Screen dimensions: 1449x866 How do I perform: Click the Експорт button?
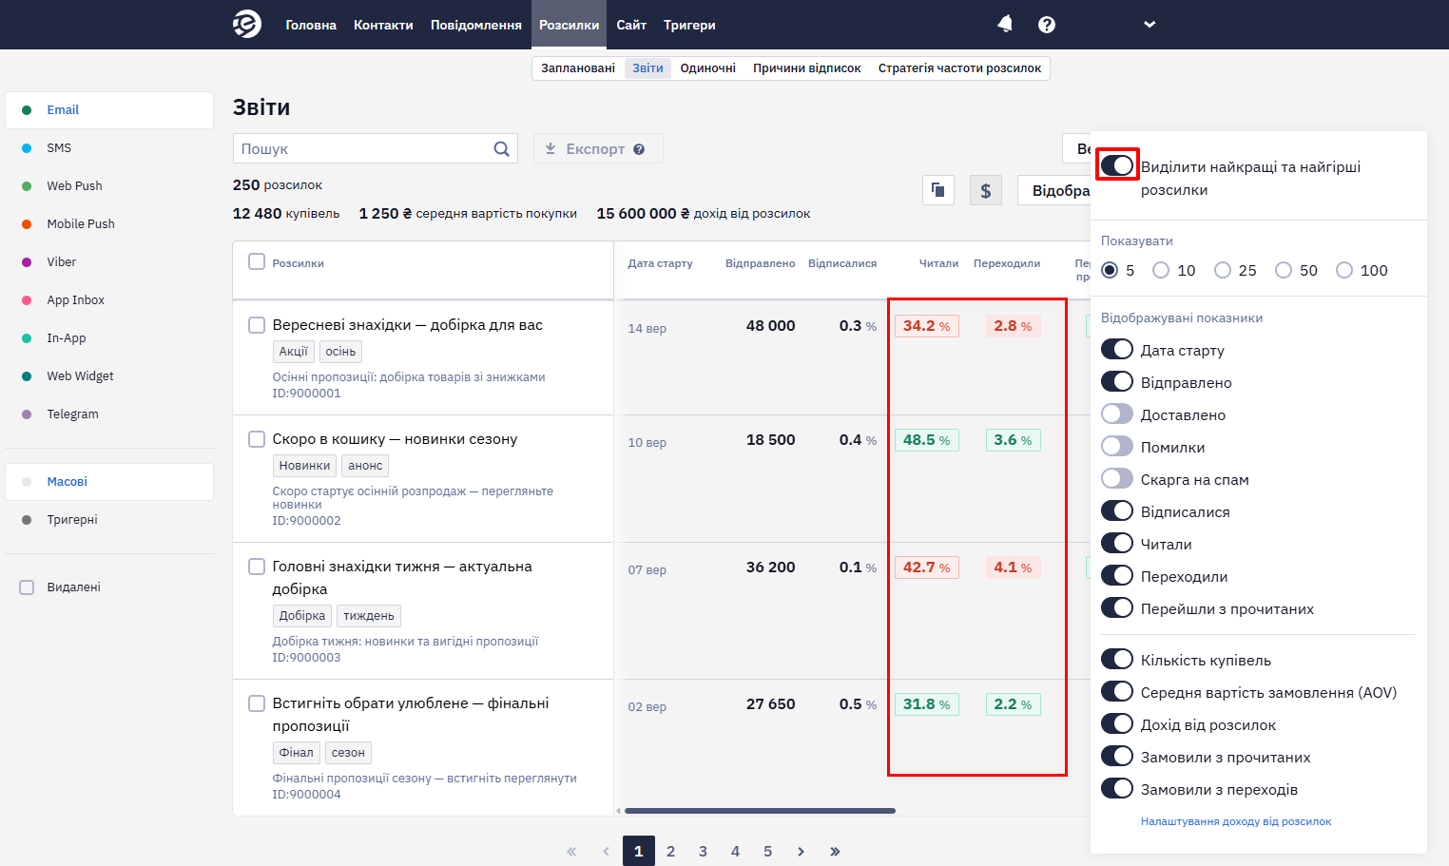pos(598,148)
